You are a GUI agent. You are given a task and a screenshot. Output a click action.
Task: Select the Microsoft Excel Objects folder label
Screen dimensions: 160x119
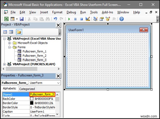[33, 43]
